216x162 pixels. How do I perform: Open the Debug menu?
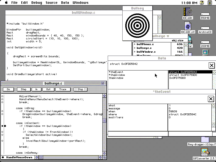pyautogui.click(x=36, y=3)
